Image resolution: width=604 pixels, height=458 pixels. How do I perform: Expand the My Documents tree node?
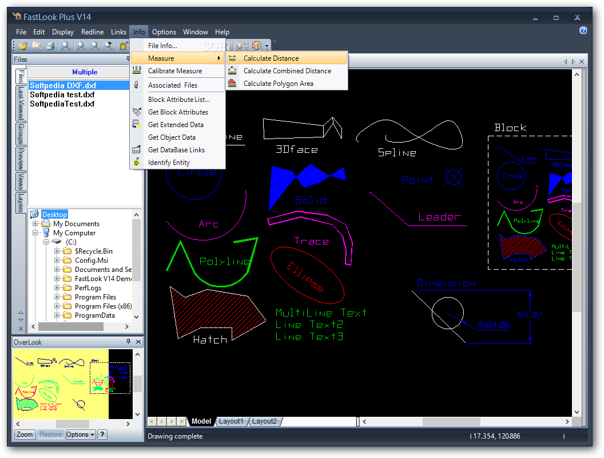35,224
